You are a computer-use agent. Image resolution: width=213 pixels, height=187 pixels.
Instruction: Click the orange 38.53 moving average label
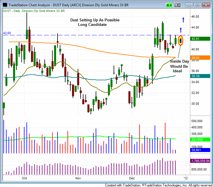point(200,58)
